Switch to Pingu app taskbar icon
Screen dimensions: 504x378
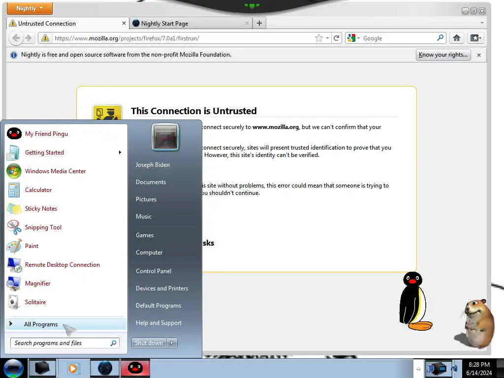135,368
